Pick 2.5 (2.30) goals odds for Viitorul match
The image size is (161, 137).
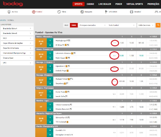pyautogui.click(x=153, y=105)
